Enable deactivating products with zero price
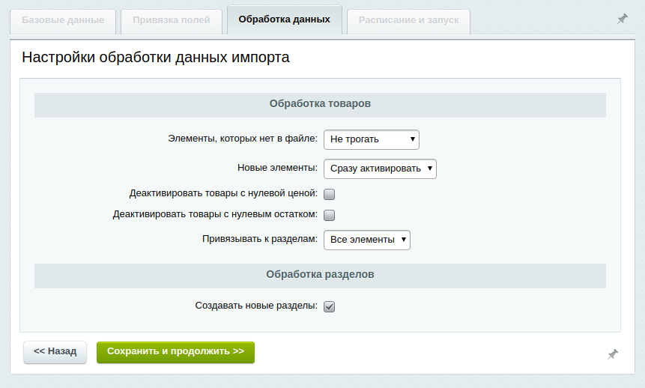645x388 pixels. pos(329,194)
